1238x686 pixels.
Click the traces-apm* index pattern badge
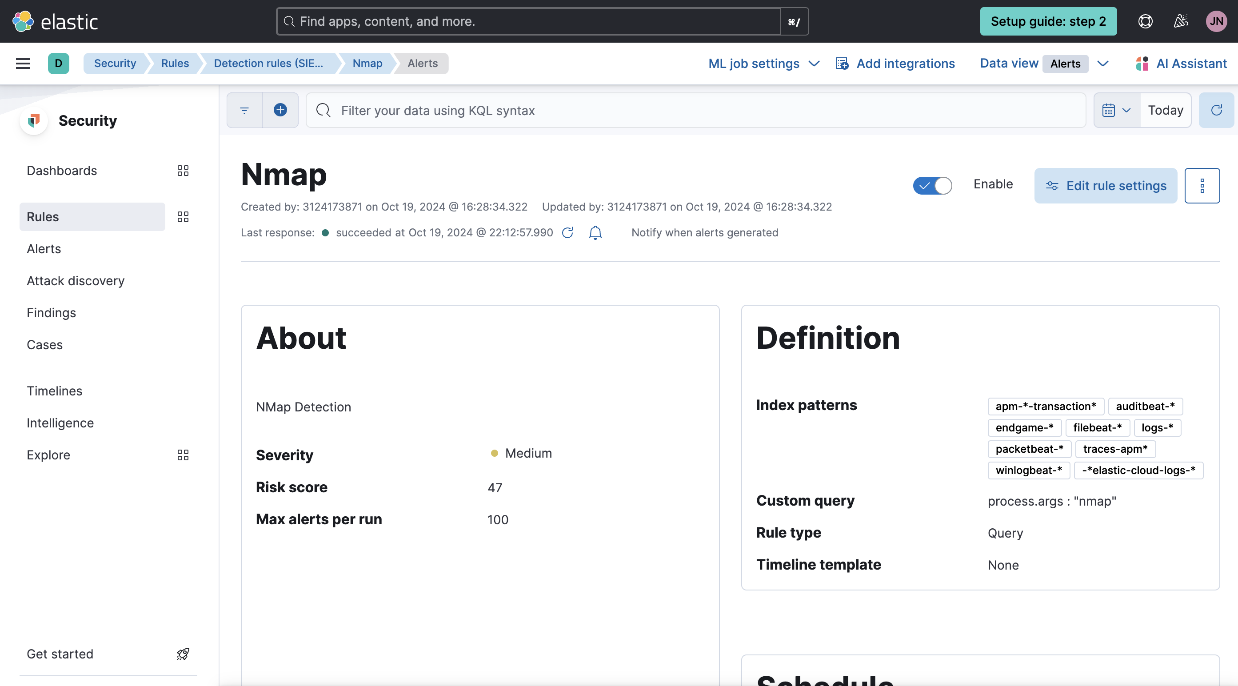click(x=1115, y=449)
